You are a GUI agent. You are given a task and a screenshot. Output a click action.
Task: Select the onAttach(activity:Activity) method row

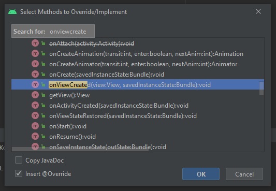[138, 43]
